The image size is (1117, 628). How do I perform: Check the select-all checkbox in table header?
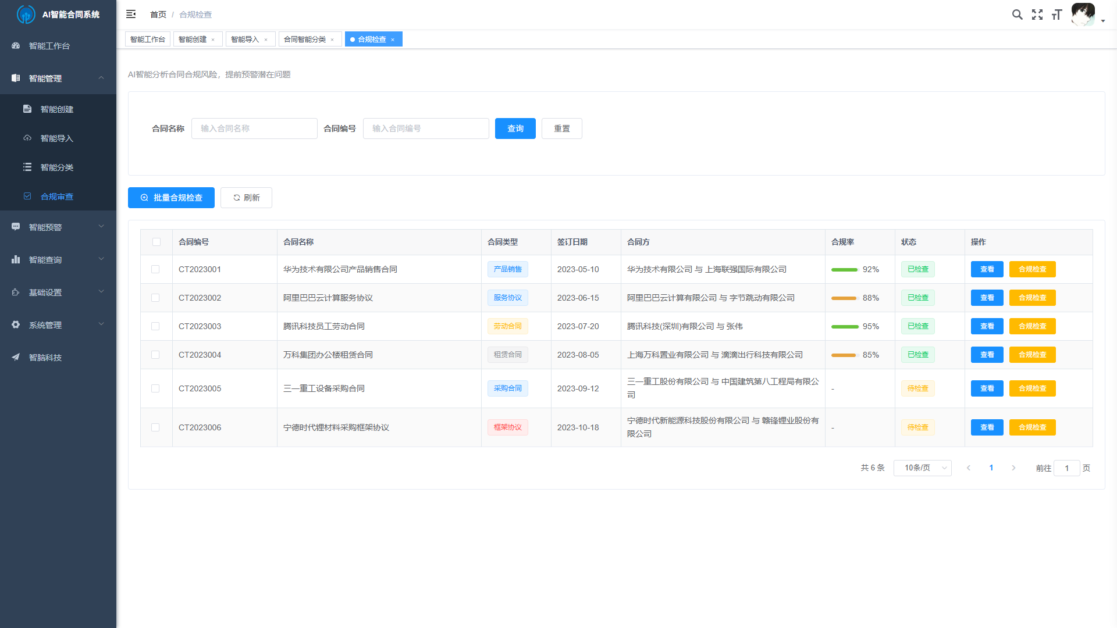click(x=156, y=242)
